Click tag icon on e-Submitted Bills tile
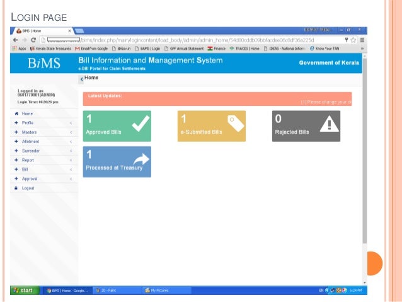Image resolution: width=402 pixels, height=302 pixels. coord(236,123)
